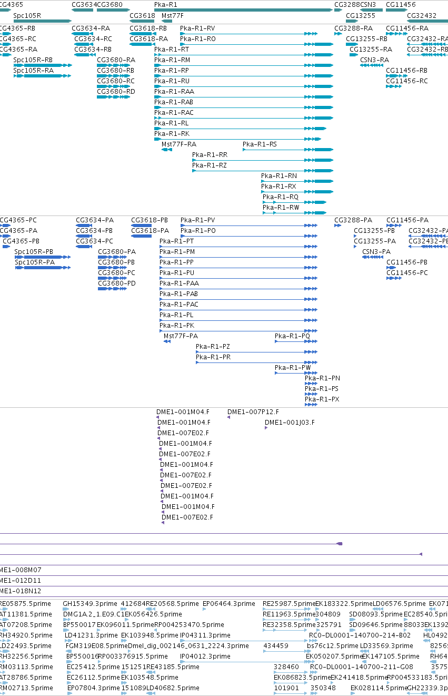Screen dimensions: 448x696
Task: Select the CSN3 gene label
Action: pos(368,5)
